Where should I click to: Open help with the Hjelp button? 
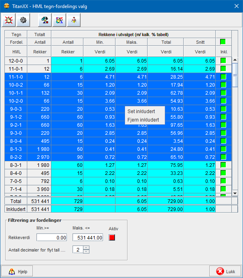coord(17,272)
